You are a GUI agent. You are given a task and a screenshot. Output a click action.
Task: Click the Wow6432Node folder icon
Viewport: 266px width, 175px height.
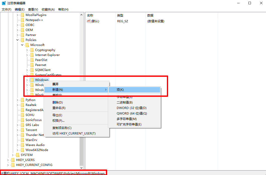click(22, 150)
